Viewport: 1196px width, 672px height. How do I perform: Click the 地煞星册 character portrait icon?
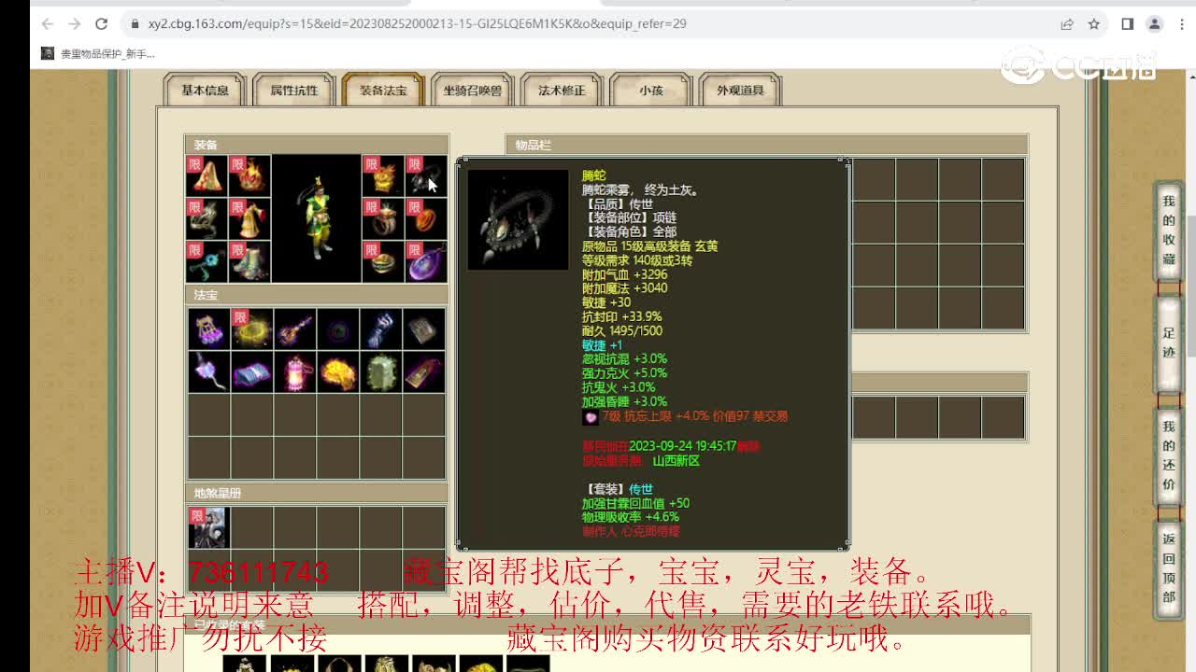pos(208,527)
